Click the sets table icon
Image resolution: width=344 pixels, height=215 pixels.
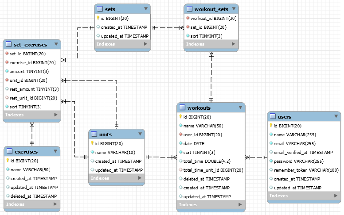(x=100, y=9)
